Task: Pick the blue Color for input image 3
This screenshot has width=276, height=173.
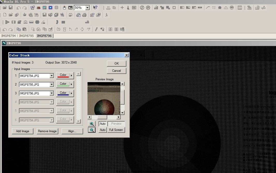Action: click(63, 93)
